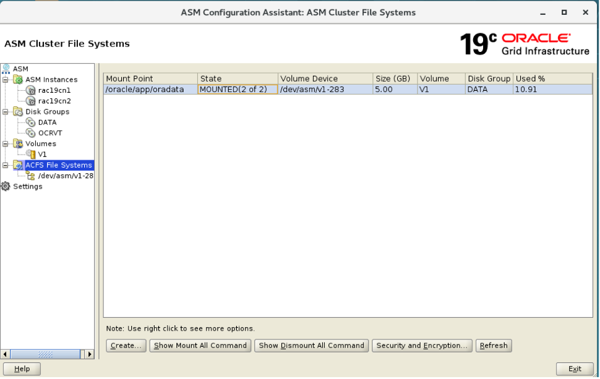Click Show Dismount All Command button
This screenshot has width=600, height=379.
coord(312,346)
